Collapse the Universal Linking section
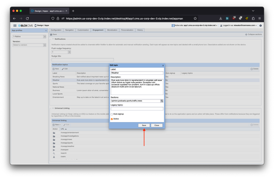This screenshot has height=178, width=274. tap(53, 108)
